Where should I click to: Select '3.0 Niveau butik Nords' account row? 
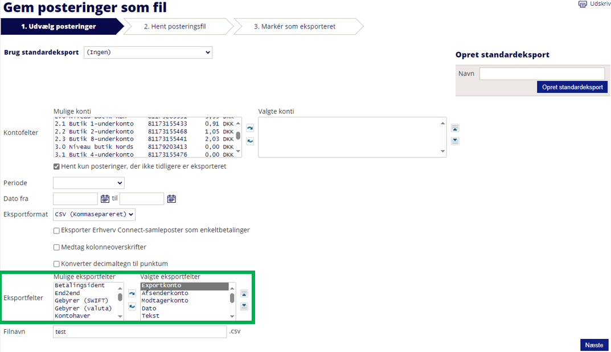click(144, 146)
